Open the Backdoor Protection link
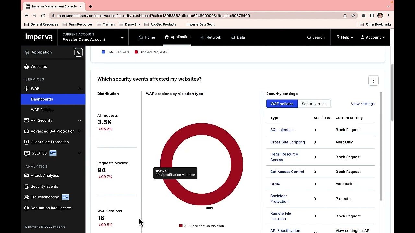 tap(279, 199)
